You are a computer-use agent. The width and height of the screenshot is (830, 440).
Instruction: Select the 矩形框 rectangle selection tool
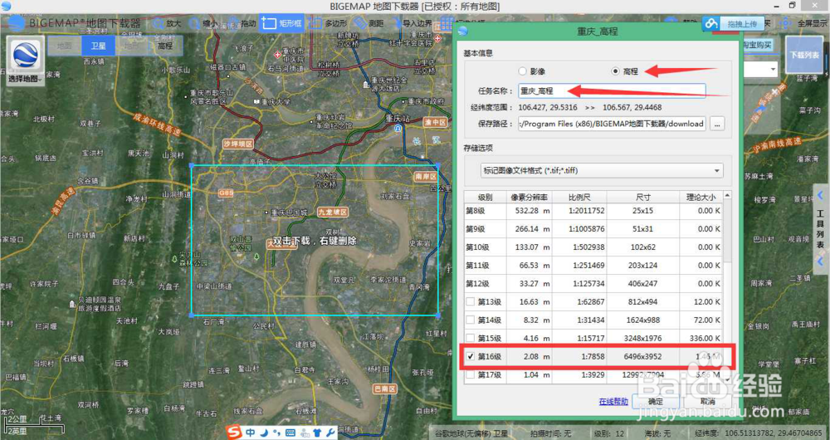[281, 24]
